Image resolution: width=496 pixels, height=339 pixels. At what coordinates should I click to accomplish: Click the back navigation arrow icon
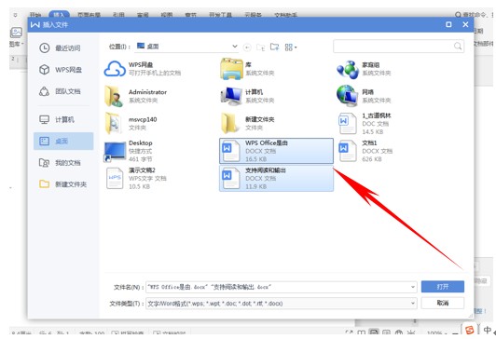pyautogui.click(x=247, y=47)
